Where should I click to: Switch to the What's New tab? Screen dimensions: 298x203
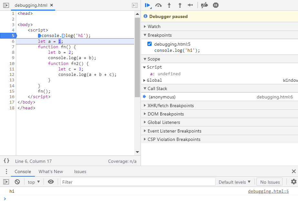tap(51, 171)
